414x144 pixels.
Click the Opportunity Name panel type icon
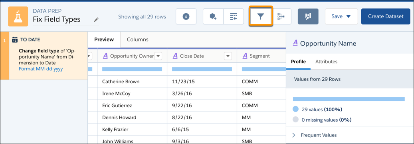(x=295, y=43)
